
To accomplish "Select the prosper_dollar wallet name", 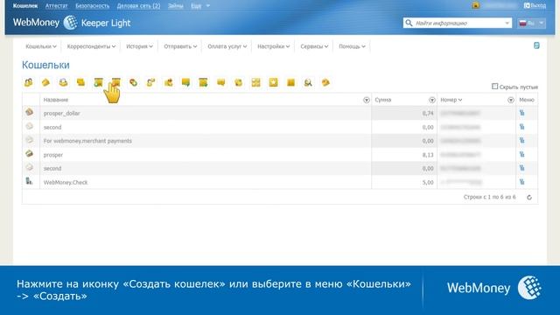I will 62,113.
